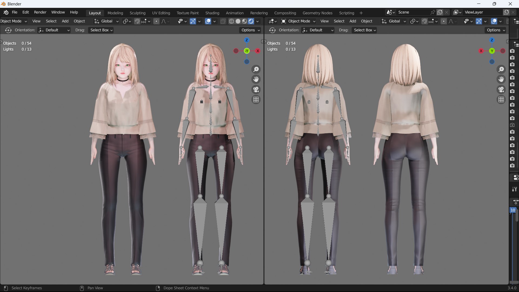
Task: Click pan hand icon in left viewport
Action: pyautogui.click(x=256, y=79)
